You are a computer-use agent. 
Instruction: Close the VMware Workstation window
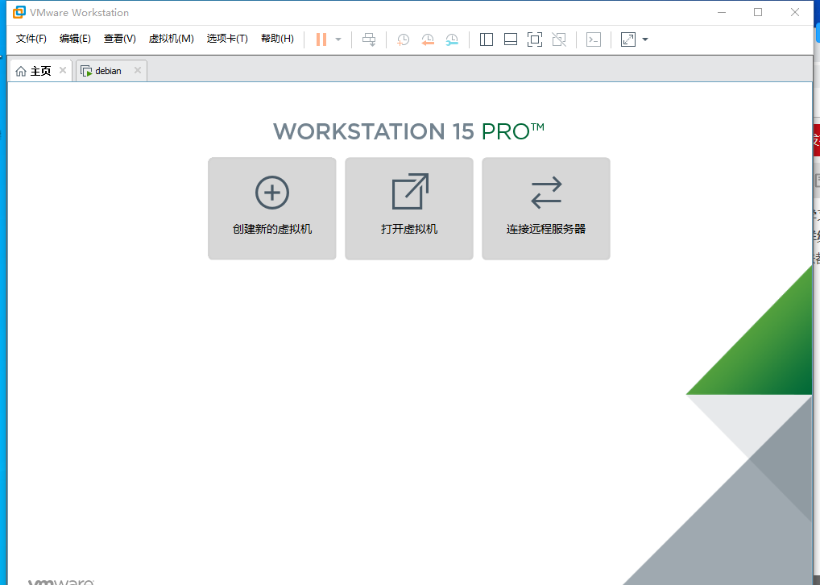[795, 12]
